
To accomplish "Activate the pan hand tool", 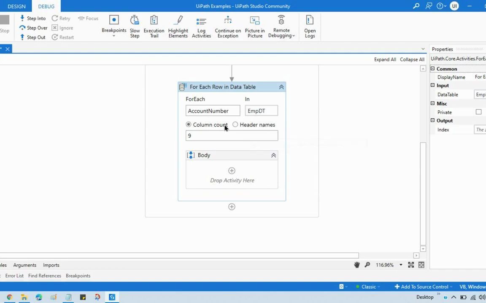I will coord(357,265).
